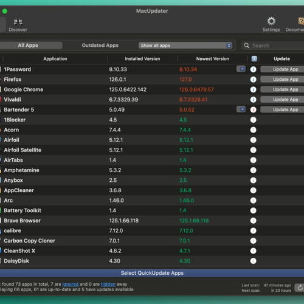The width and height of the screenshot is (304, 304).
Task: Click the info icon for Amphetamine
Action: point(253,170)
